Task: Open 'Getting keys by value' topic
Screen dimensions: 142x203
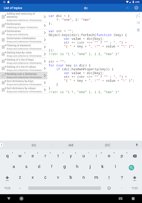Action: click(x=24, y=54)
